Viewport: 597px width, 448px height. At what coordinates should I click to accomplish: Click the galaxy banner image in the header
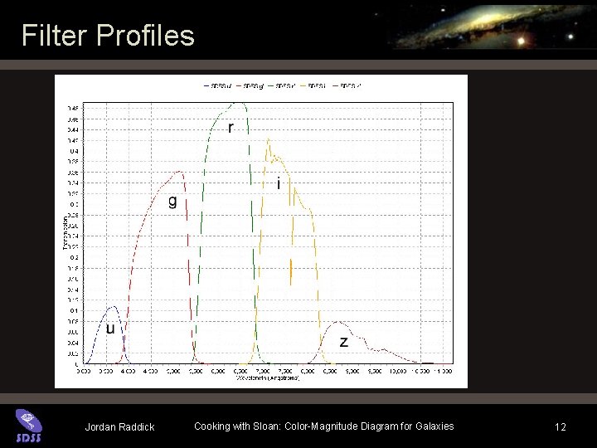point(492,26)
